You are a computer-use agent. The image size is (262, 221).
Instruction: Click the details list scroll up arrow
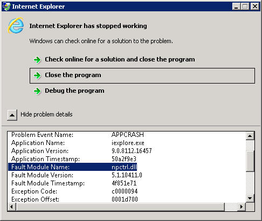(x=250, y=136)
